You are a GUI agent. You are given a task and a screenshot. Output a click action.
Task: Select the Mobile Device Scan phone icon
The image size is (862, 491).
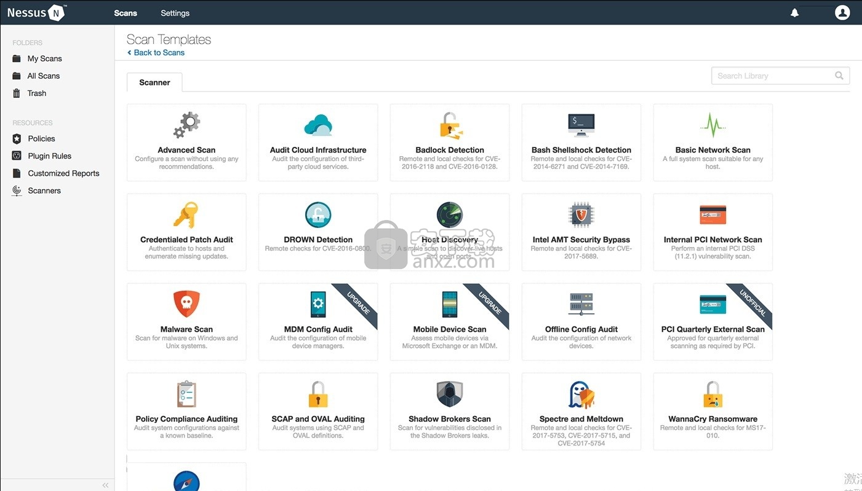point(450,304)
